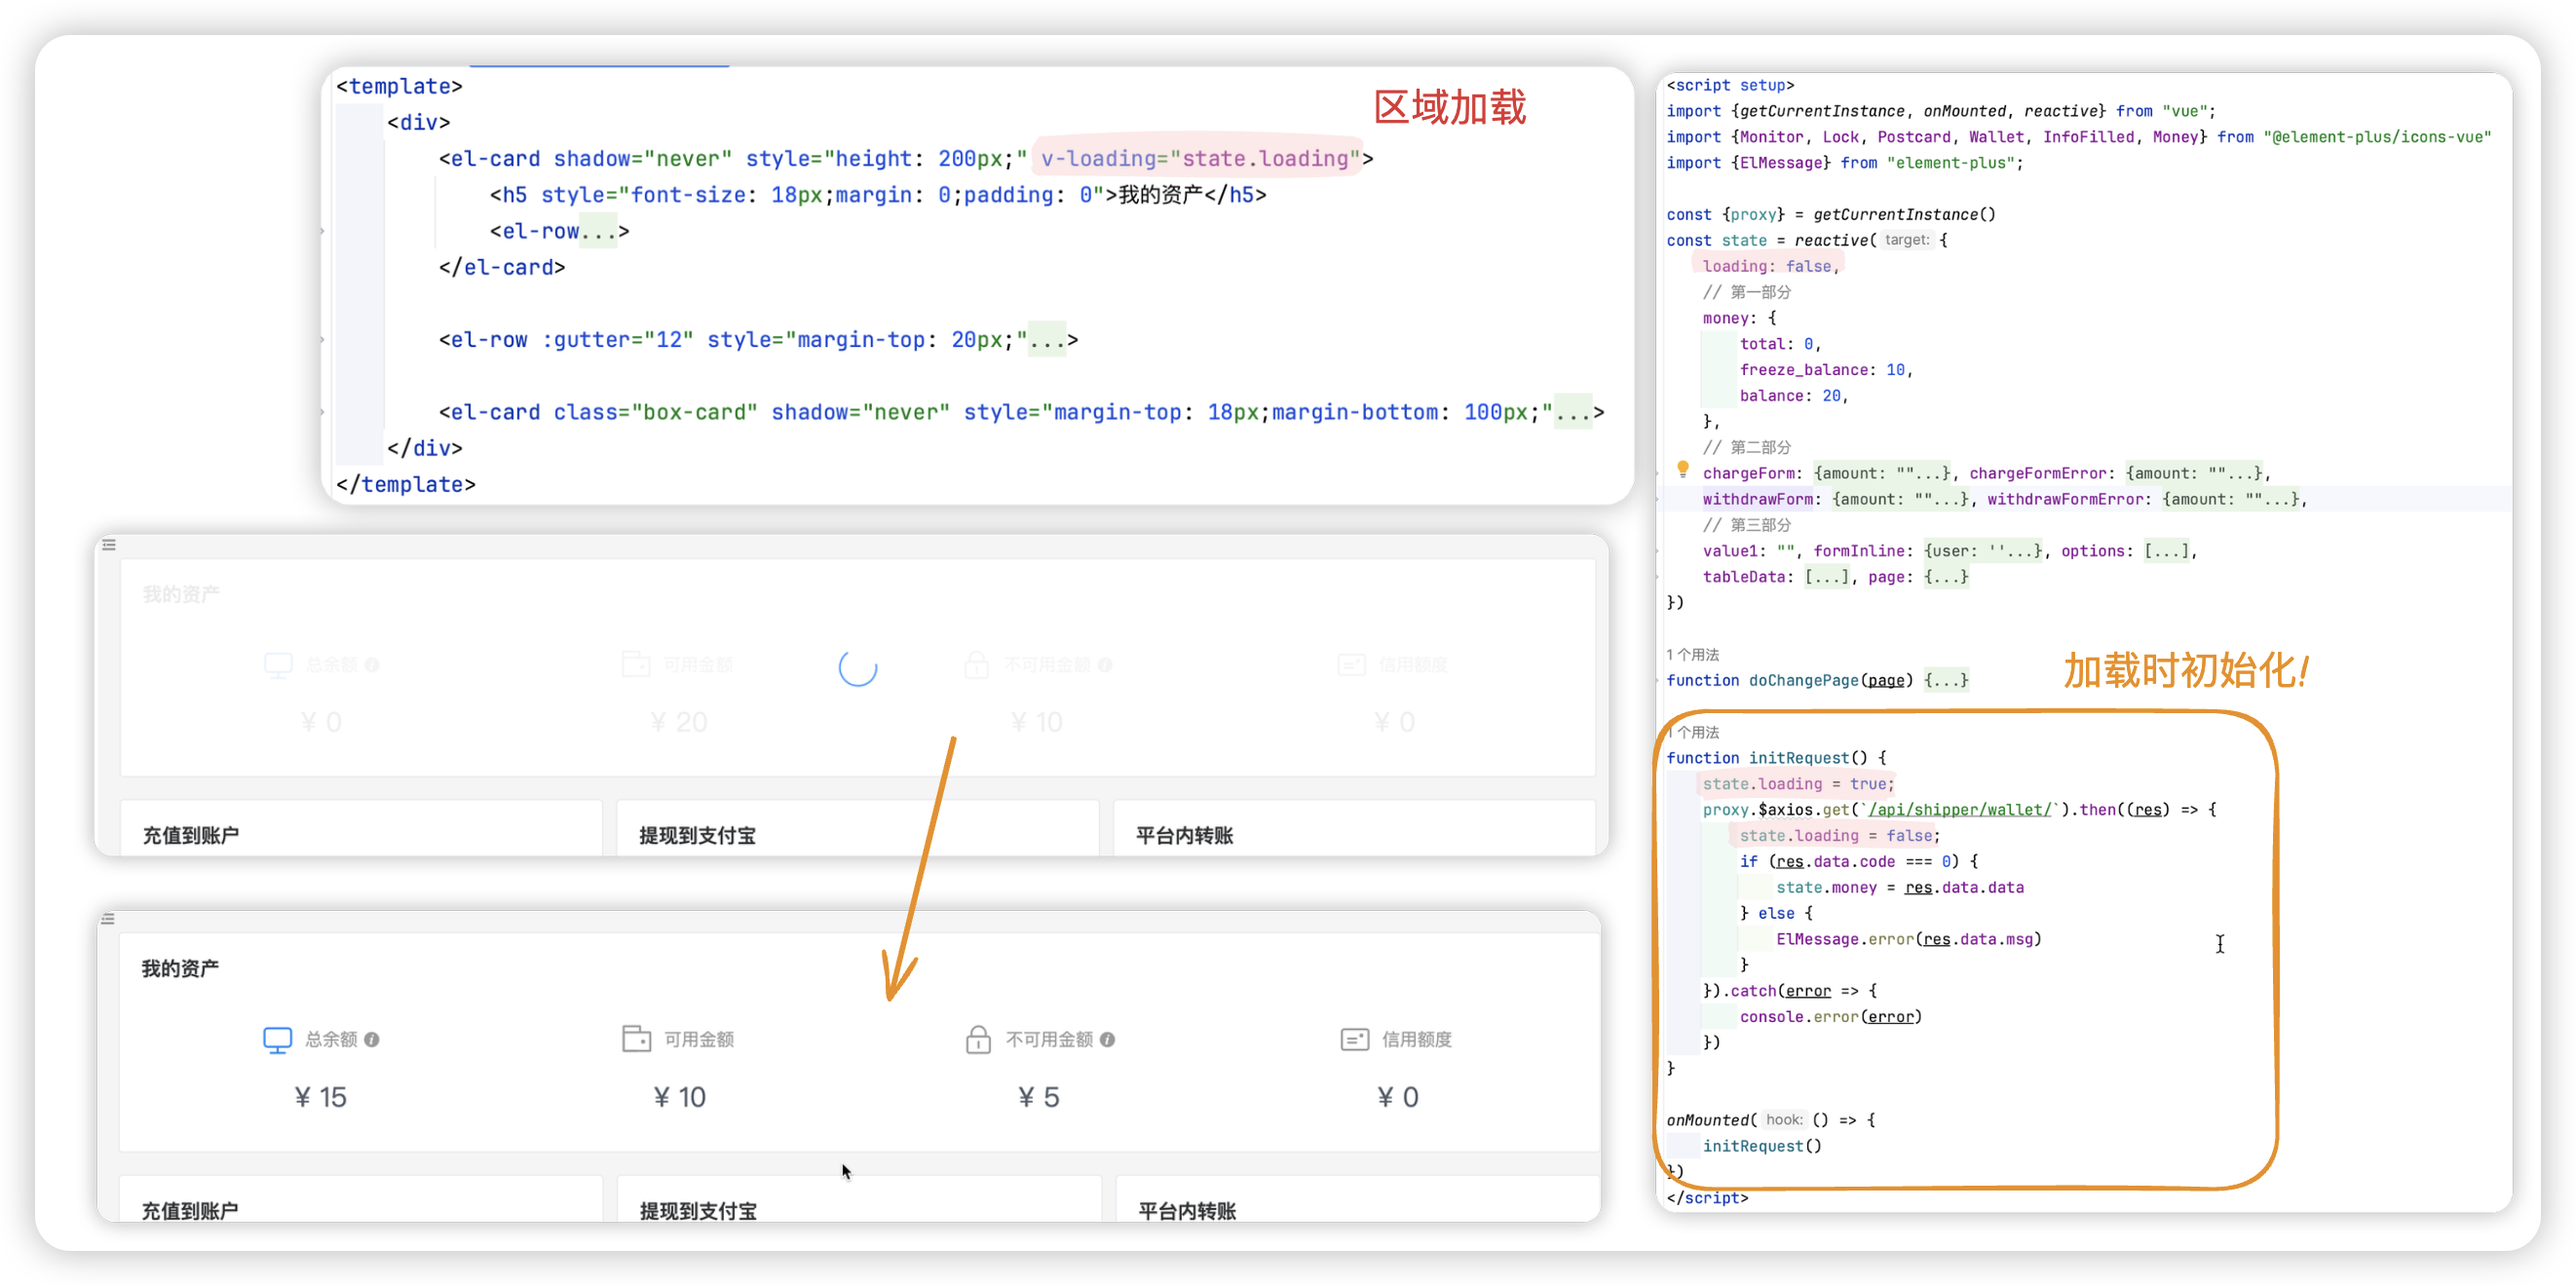Image resolution: width=2576 pixels, height=1286 pixels.
Task: Click the hamburger menu icon above the loaded assets panel
Action: click(108, 919)
